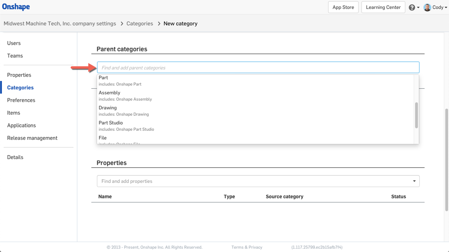Open the Preferences section
449x252 pixels.
coord(21,100)
